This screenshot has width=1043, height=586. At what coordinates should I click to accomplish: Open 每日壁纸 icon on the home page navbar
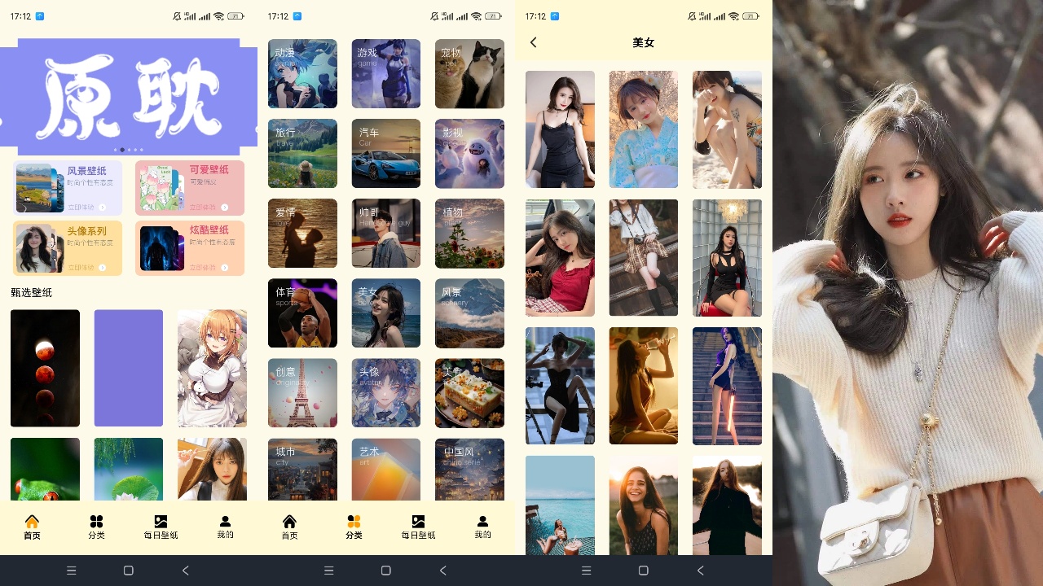(161, 522)
